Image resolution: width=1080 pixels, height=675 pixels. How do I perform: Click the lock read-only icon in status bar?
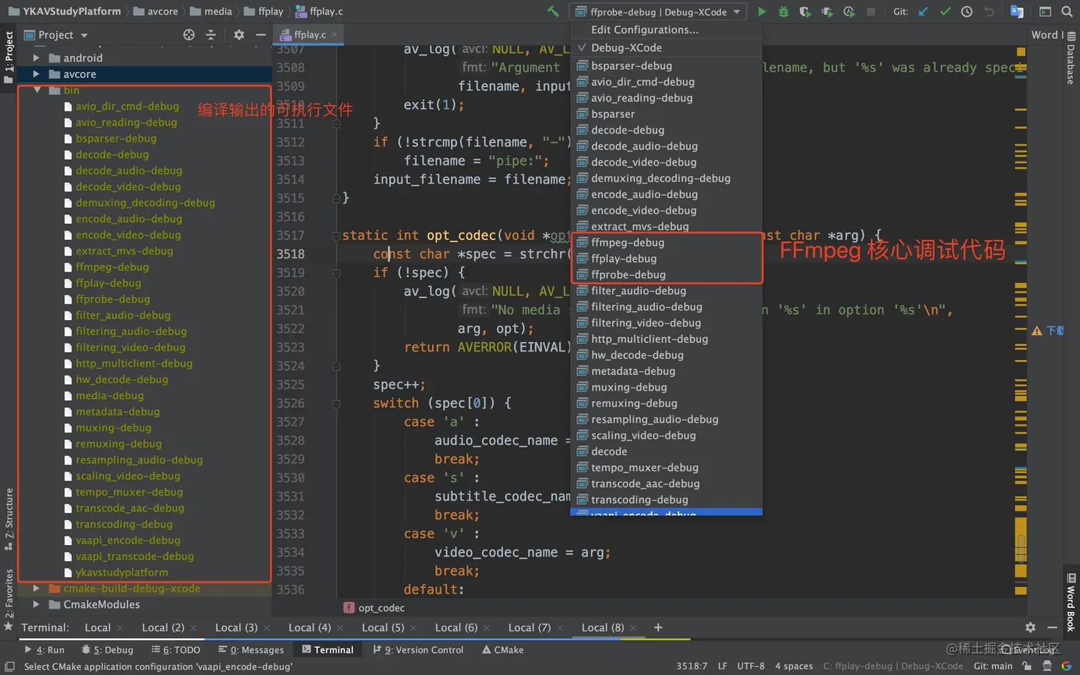coord(1026,666)
